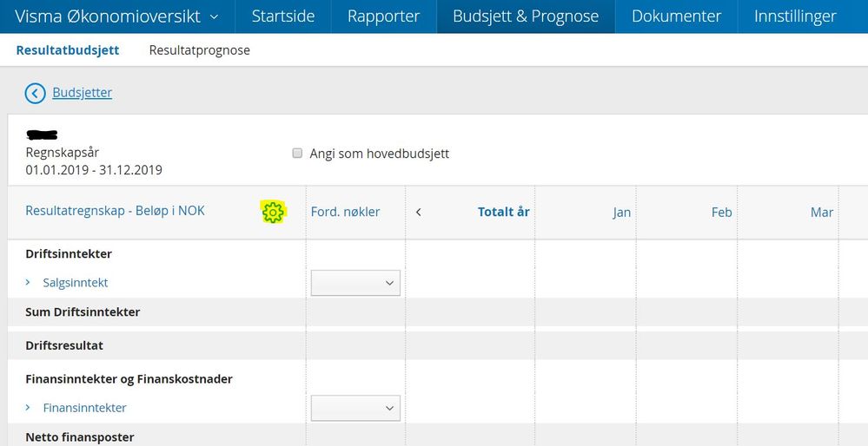Click the back arrow circle icon
Screen dimensions: 868x446
[x=35, y=94]
